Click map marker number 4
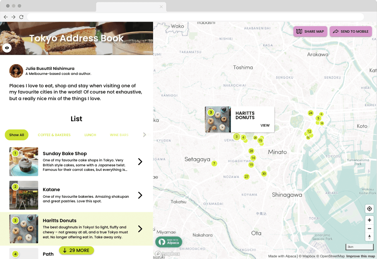377x259 pixels. click(244, 137)
